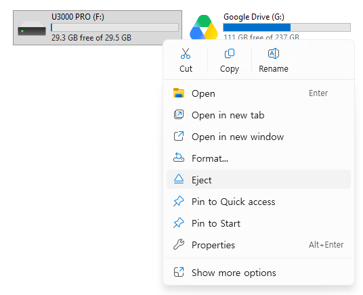
Task: Click the icon beside Open in new window
Action: tap(179, 136)
